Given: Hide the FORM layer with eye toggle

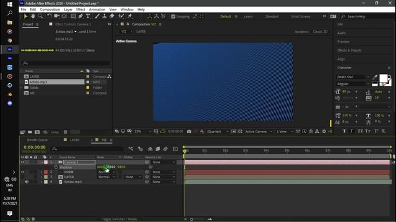Looking at the screenshot, I should pyautogui.click(x=22, y=172).
